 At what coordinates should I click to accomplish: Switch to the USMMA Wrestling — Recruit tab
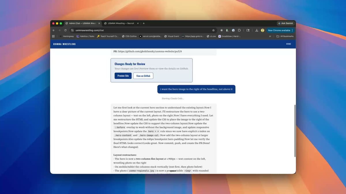[x=121, y=23]
